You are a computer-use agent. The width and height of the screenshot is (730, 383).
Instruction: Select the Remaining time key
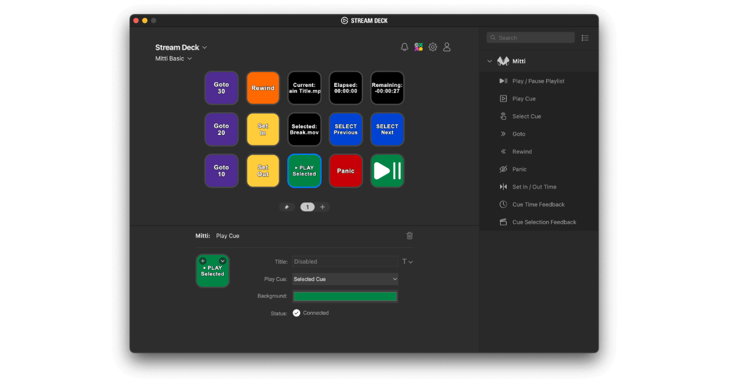[x=387, y=88]
